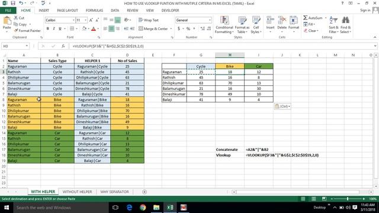Select column H header
This screenshot has width=379, height=213.
click(230, 55)
